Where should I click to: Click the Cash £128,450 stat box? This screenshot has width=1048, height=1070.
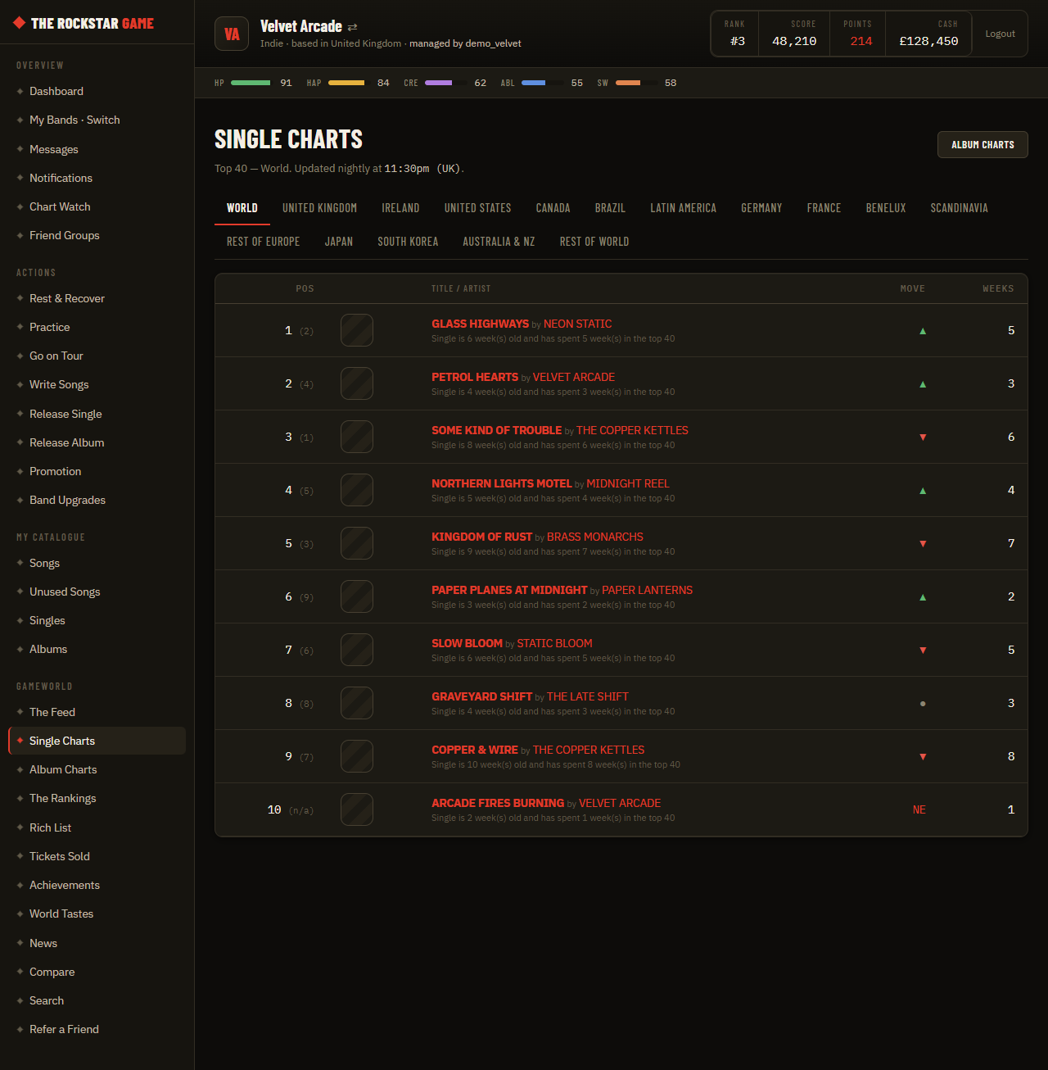(928, 34)
